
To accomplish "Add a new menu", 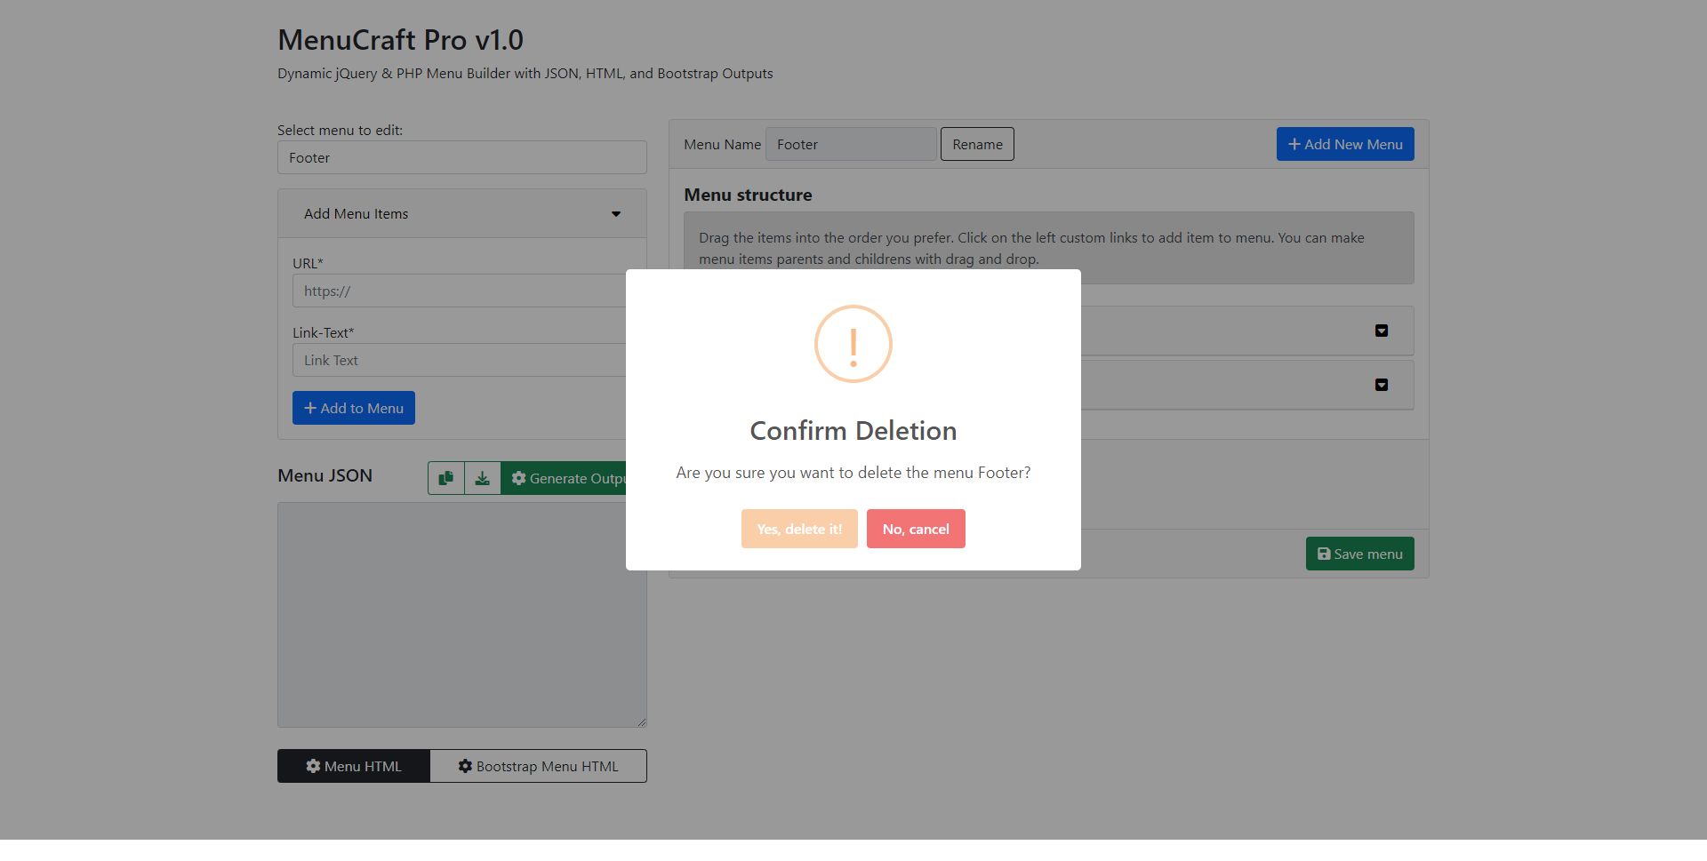I will point(1345,144).
